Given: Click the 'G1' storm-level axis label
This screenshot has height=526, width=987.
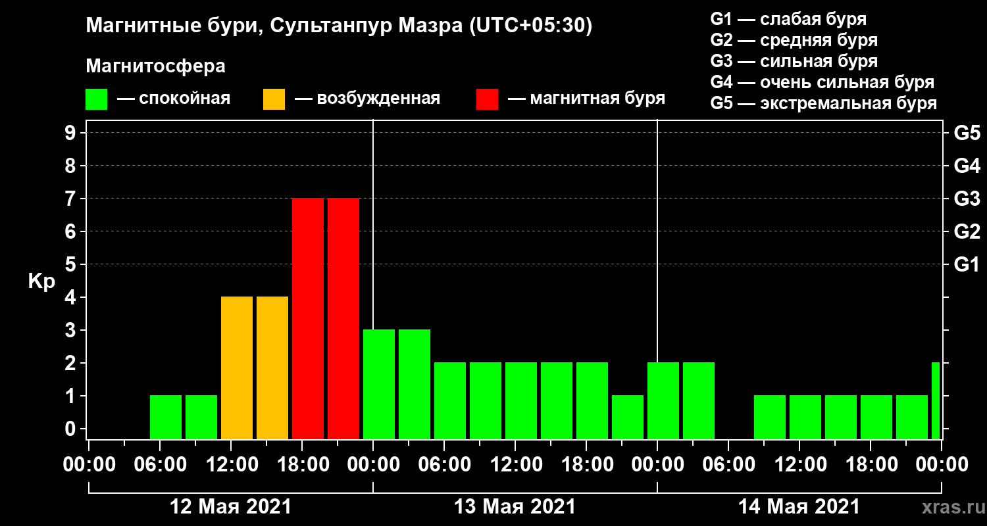Looking at the screenshot, I should [967, 264].
